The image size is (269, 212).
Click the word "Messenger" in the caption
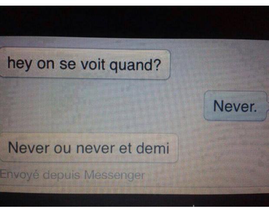click(114, 175)
